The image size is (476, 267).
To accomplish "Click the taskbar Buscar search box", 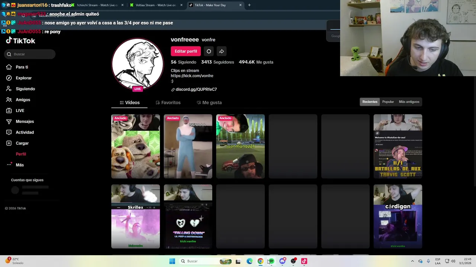I will pyautogui.click(x=206, y=261).
